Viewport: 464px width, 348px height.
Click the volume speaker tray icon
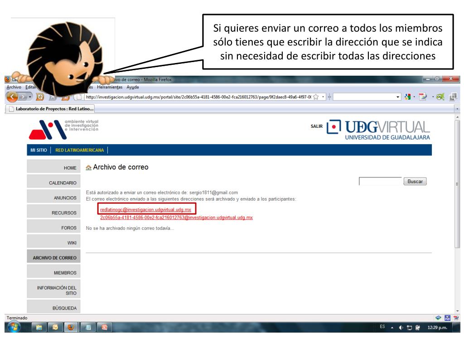point(401,328)
